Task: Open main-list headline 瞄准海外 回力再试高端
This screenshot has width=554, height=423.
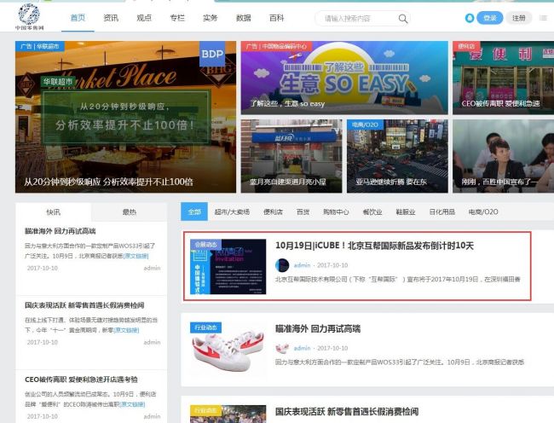Action: (318, 328)
